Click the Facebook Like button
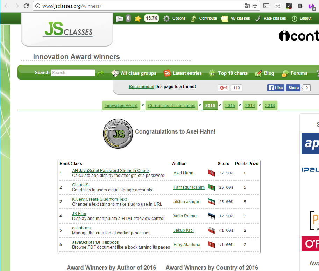 click(x=276, y=88)
